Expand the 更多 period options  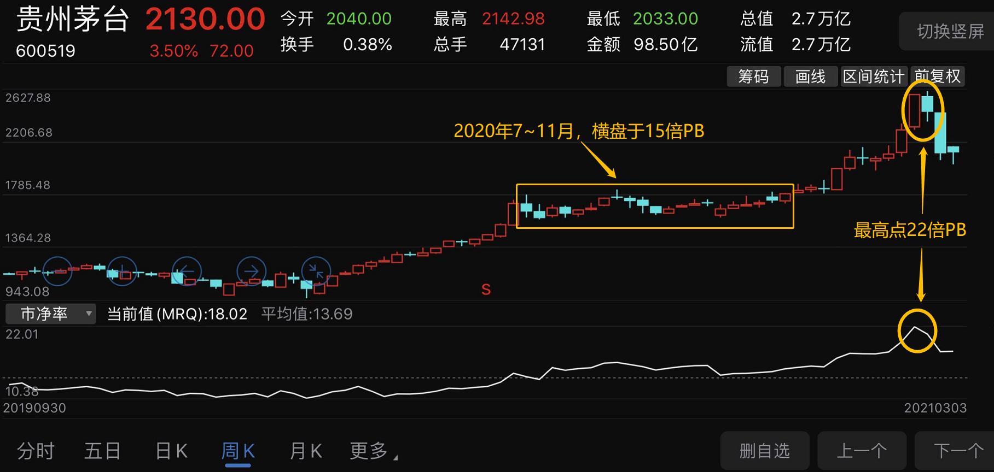[374, 451]
